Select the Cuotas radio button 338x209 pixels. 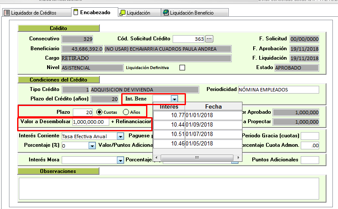coord(100,112)
